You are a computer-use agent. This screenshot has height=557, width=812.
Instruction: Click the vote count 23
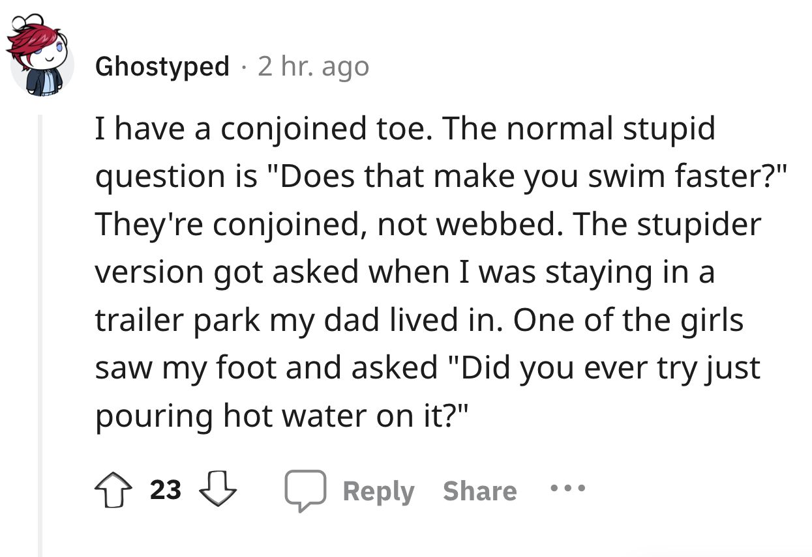(166, 490)
